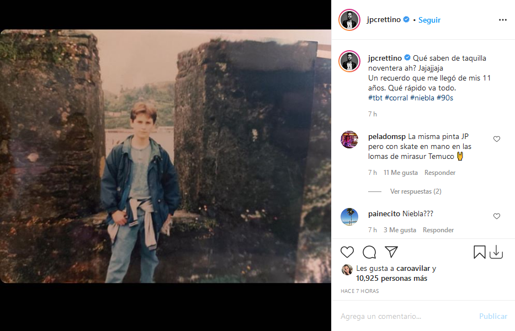
Task: Open painecito's profile avatar
Action: (x=349, y=216)
